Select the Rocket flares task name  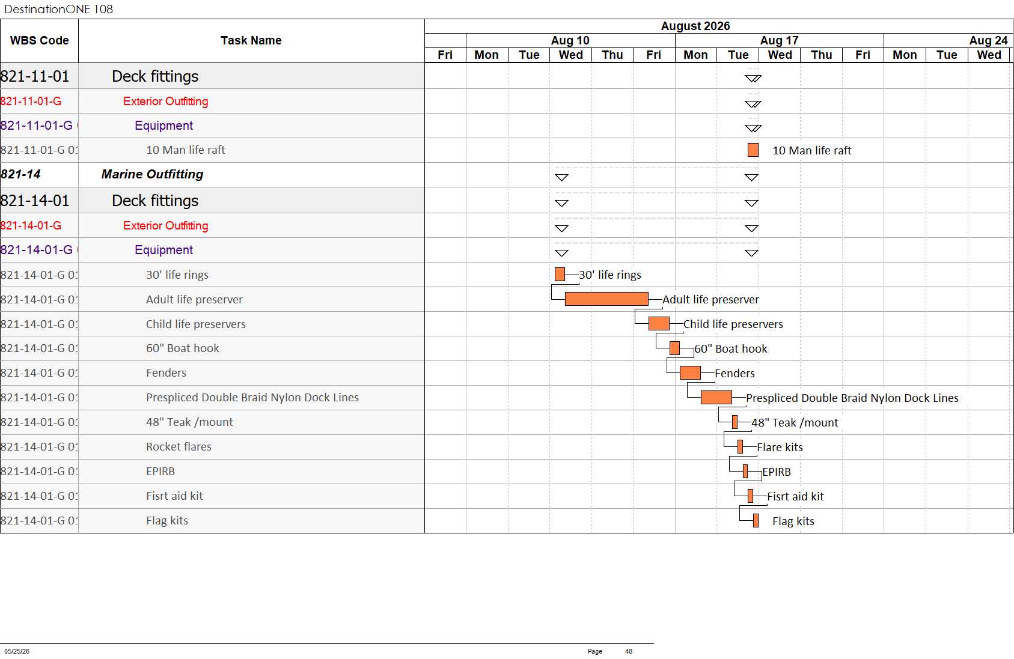coord(179,447)
